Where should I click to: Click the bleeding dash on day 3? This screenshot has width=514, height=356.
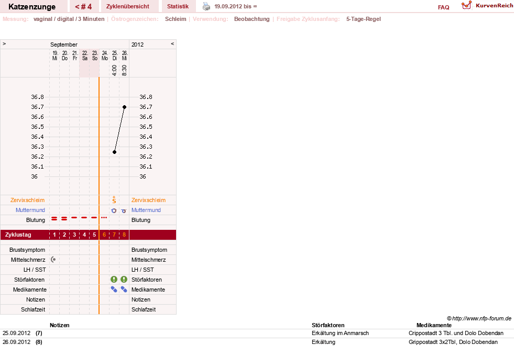[74, 217]
